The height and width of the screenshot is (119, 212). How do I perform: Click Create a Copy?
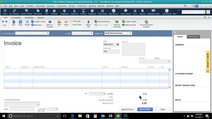point(38,21)
